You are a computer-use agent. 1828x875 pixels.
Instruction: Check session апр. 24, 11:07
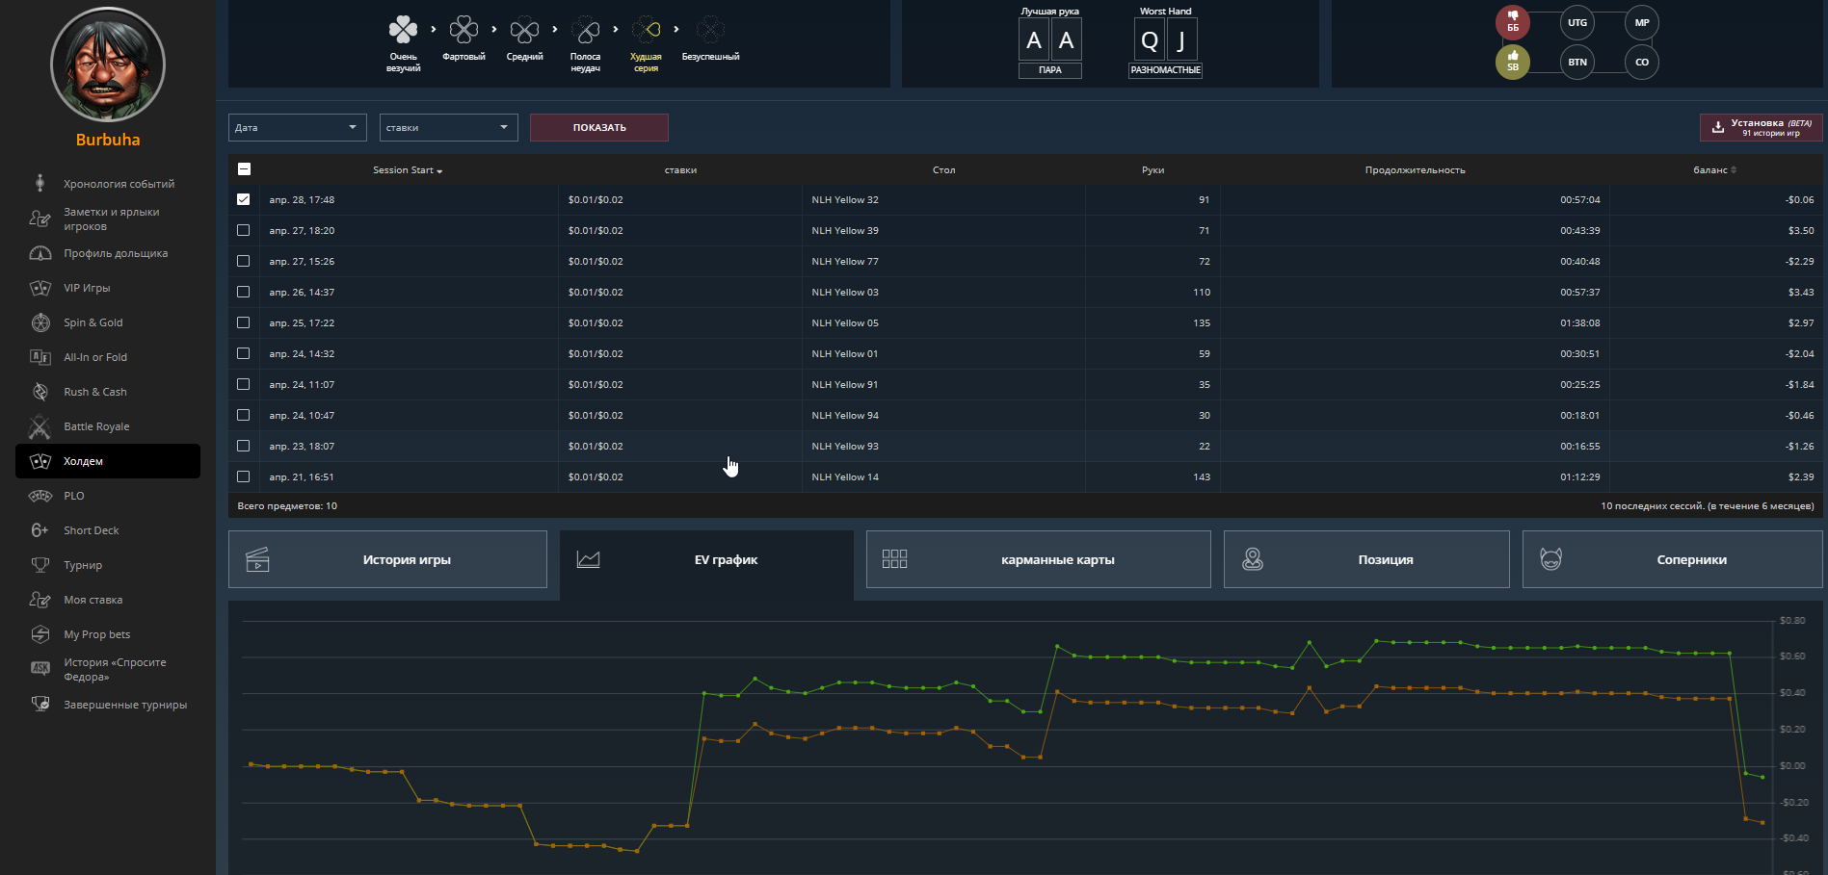pos(243,384)
